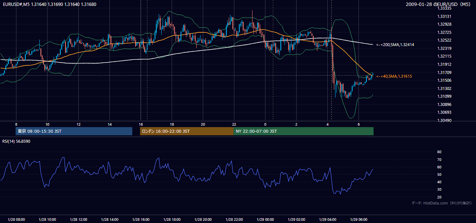The height and width of the screenshot is (223, 476).
Task: Click the Tokyo 08:00-15:30 JST session bar
Action: click(x=74, y=131)
